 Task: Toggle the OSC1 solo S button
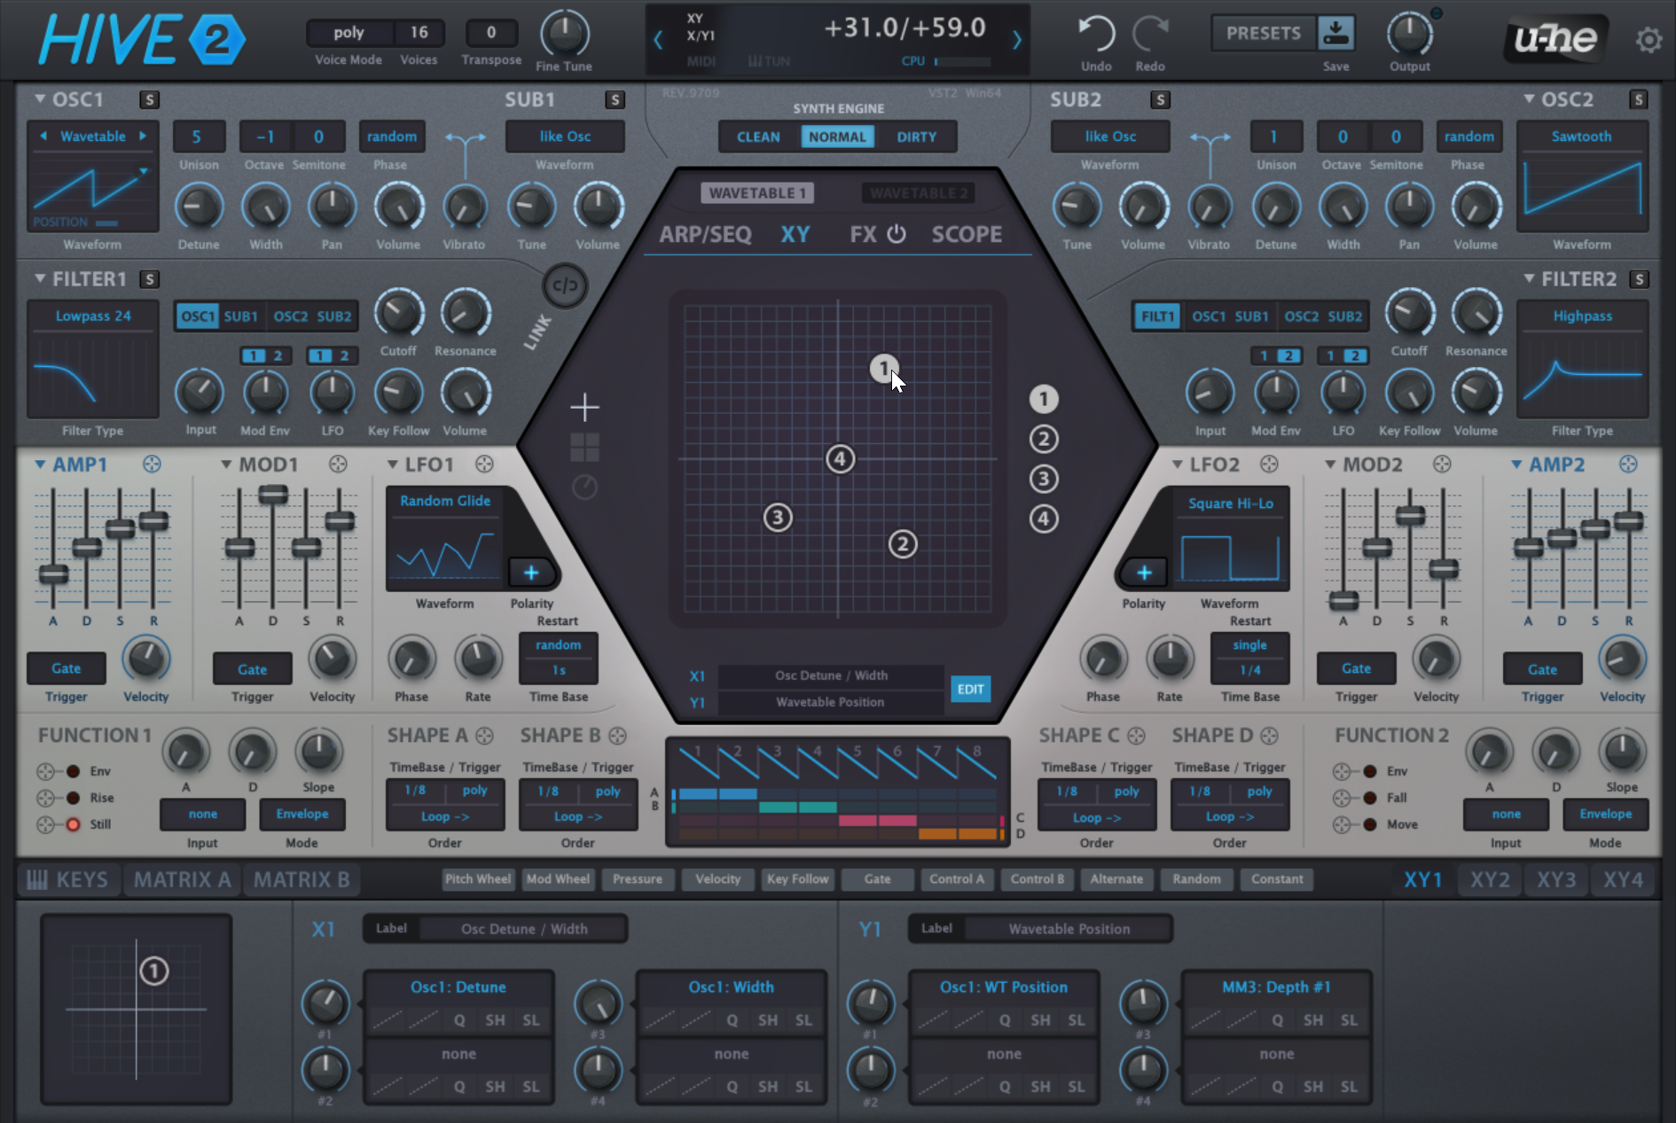coord(149,99)
